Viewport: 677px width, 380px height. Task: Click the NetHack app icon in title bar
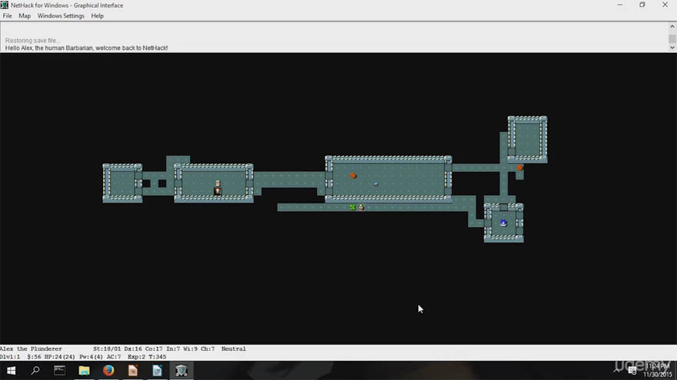(5, 5)
